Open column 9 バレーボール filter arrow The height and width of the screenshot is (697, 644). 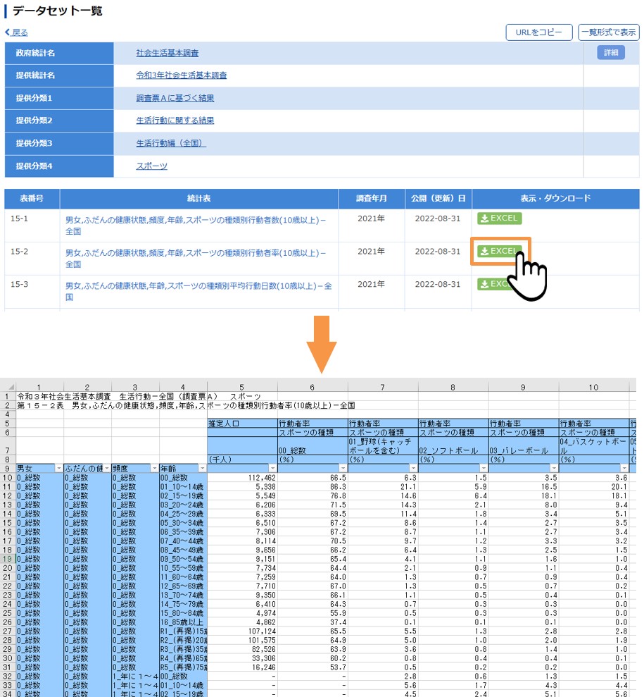[x=554, y=469]
